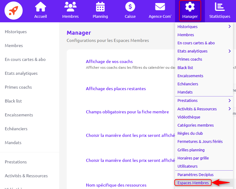
Task: Open Champs obligatoires pour la fiche membre
Action: [x=127, y=112]
